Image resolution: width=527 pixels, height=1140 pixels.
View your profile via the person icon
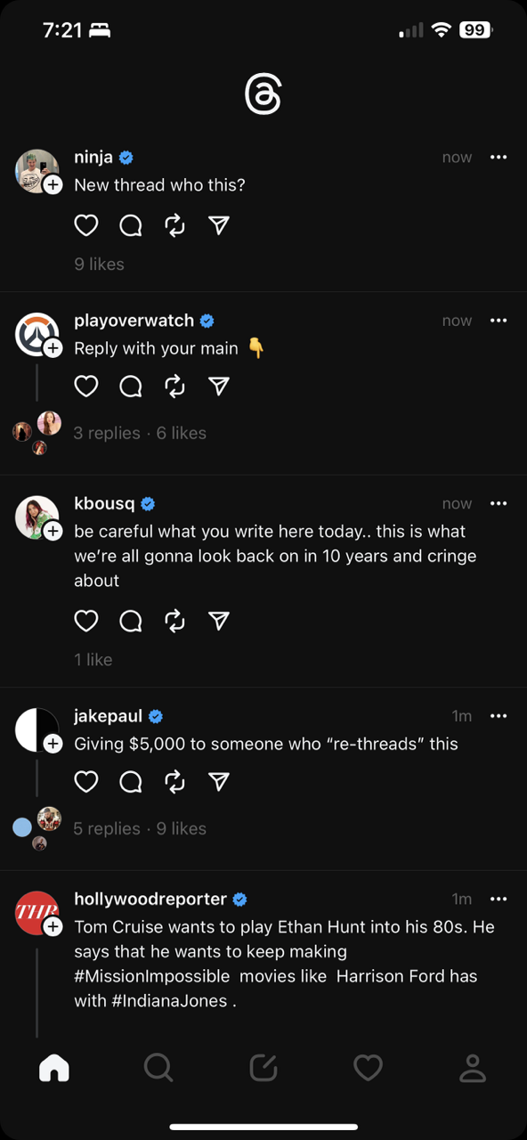(x=473, y=1068)
